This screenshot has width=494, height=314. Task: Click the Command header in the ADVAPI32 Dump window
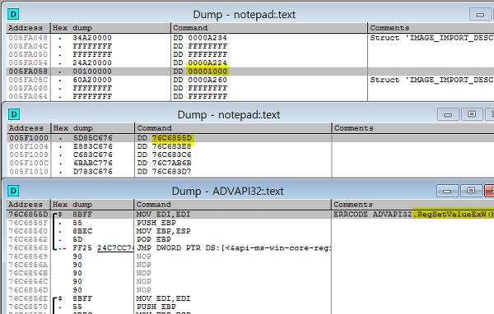(232, 205)
